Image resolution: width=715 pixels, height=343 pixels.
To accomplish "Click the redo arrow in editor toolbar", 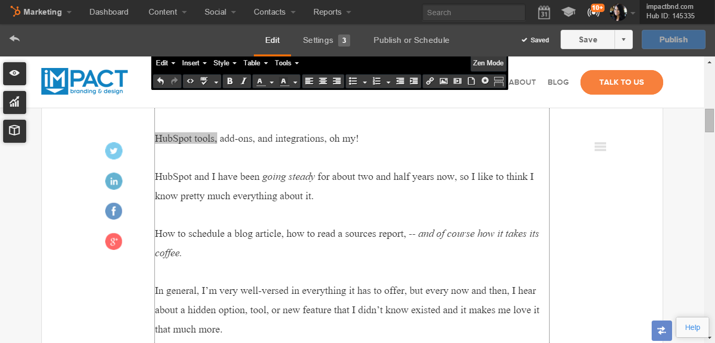I will 174,81.
